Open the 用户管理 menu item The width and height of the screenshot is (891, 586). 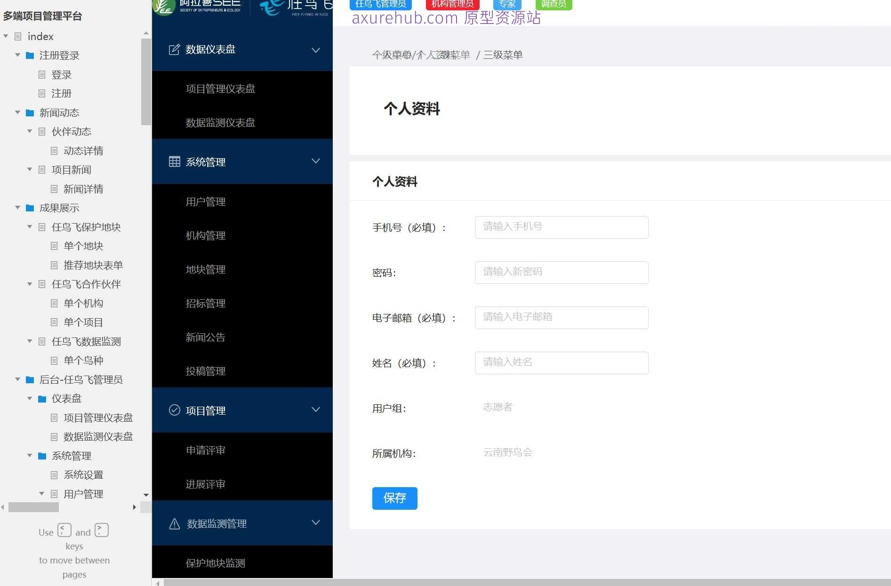[205, 201]
